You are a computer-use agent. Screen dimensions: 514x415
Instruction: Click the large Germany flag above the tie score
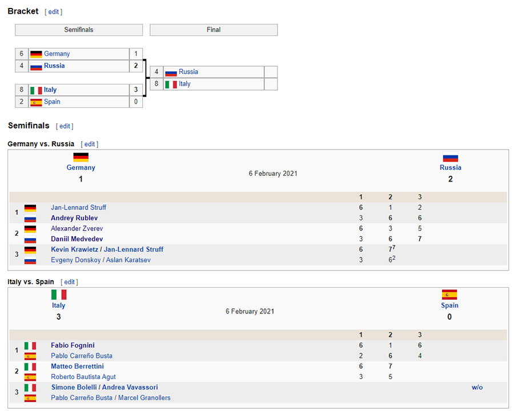81,157
